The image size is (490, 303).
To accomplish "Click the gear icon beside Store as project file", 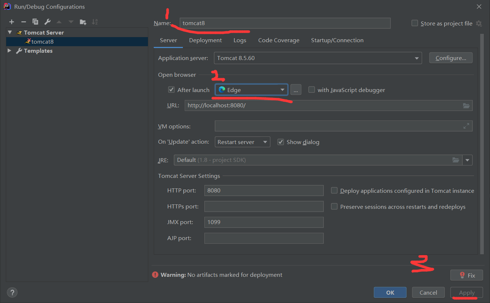I will click(x=479, y=23).
